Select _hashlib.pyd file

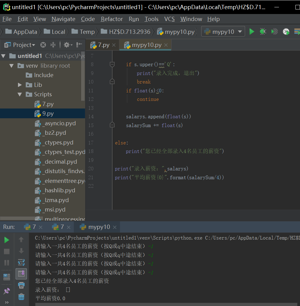coord(55,190)
